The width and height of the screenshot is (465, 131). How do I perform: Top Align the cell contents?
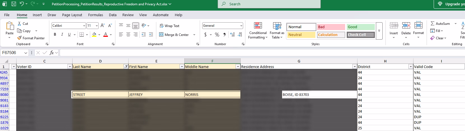coord(121,26)
